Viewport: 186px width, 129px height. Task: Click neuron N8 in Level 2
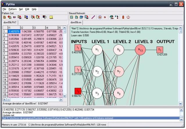coord(119,93)
